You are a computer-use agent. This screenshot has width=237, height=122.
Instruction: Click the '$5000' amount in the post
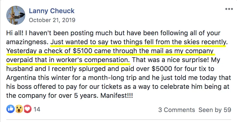(162, 69)
